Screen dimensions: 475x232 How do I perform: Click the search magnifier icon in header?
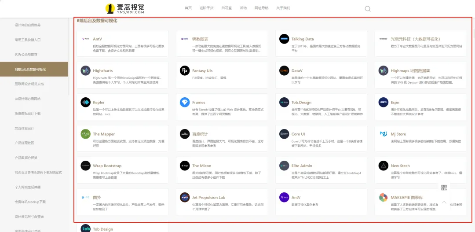coord(367,8)
